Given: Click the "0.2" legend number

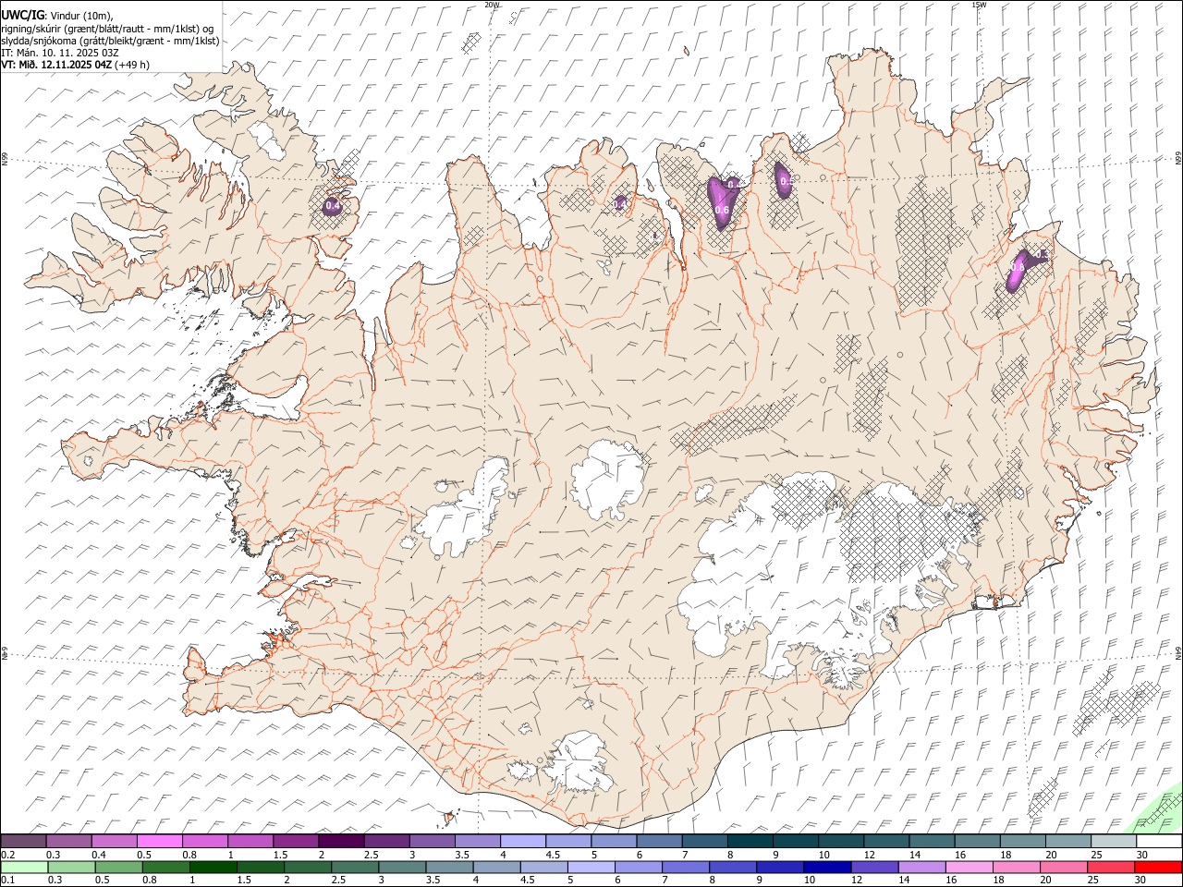Looking at the screenshot, I should [x=8, y=855].
